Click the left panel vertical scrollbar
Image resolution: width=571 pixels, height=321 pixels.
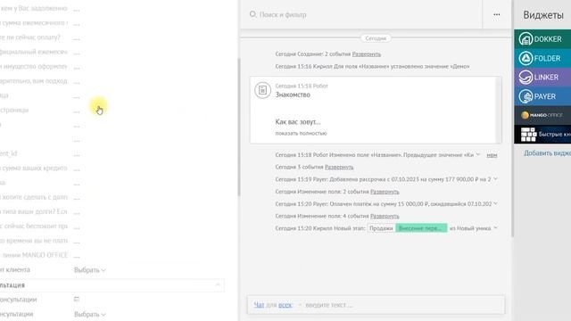point(239,127)
